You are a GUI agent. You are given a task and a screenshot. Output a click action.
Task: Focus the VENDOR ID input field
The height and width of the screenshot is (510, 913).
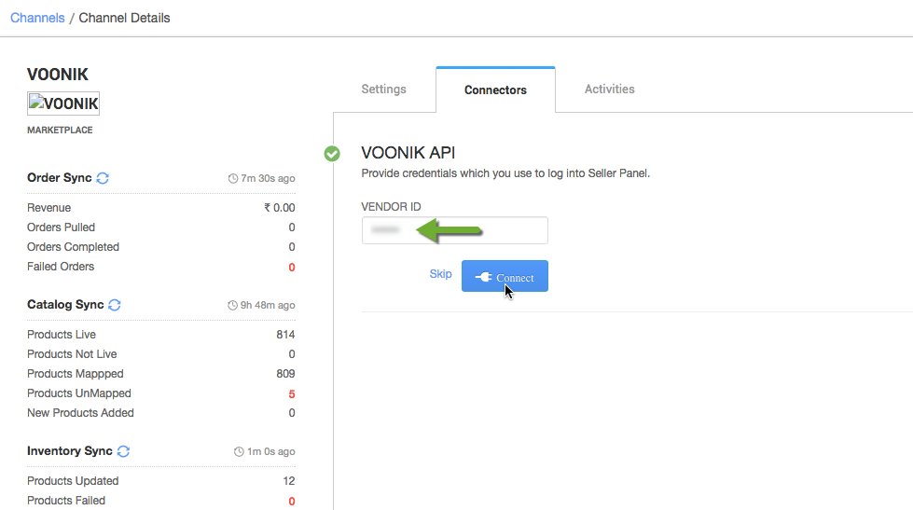tap(455, 230)
